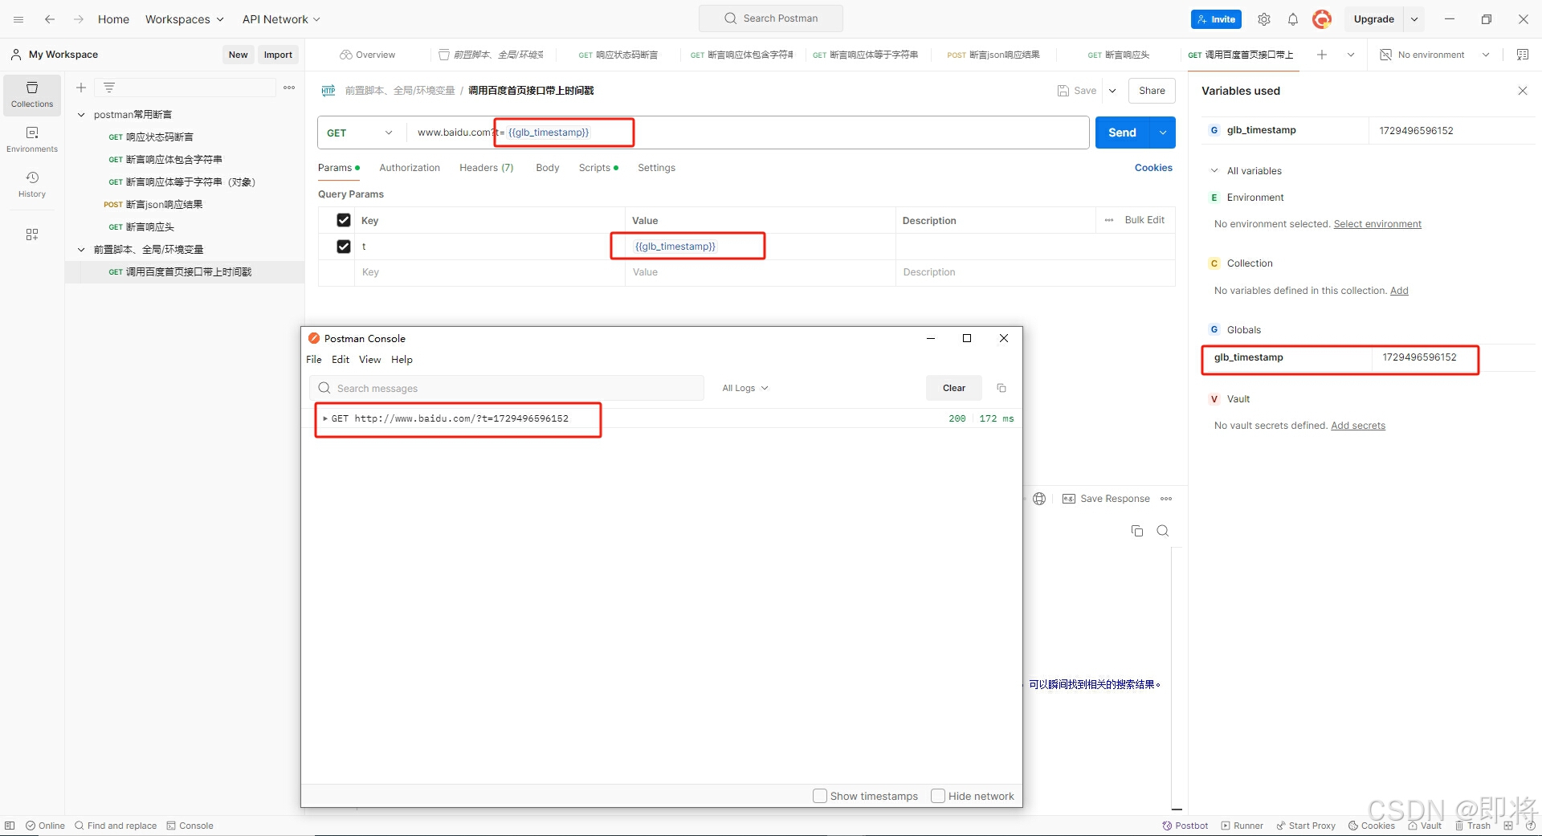Open the Collections sidebar panel
The height and width of the screenshot is (836, 1542).
pyautogui.click(x=32, y=95)
